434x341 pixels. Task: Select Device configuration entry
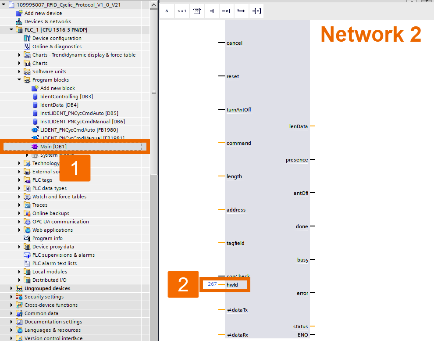(57, 38)
